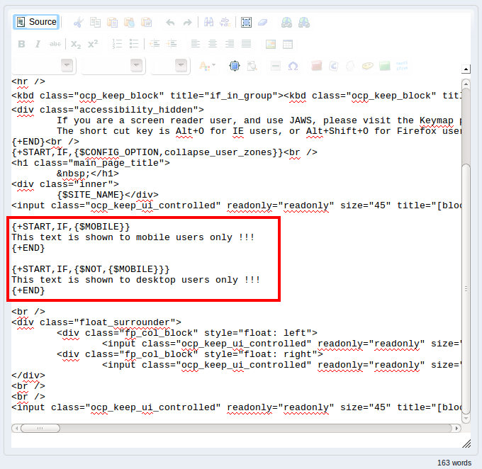Viewport: 482px width, 469px height.
Task: Click the Undo arrow icon
Action: [x=170, y=23]
